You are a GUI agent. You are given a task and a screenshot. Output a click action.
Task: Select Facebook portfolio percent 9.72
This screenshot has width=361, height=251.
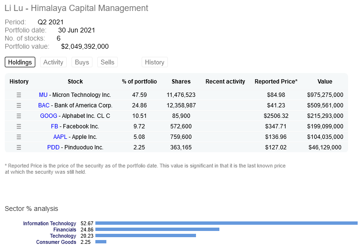(x=139, y=126)
